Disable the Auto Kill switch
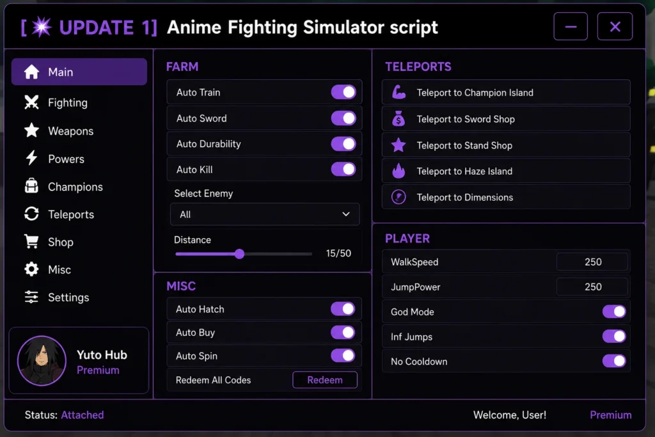This screenshot has height=437, width=655. pos(343,169)
